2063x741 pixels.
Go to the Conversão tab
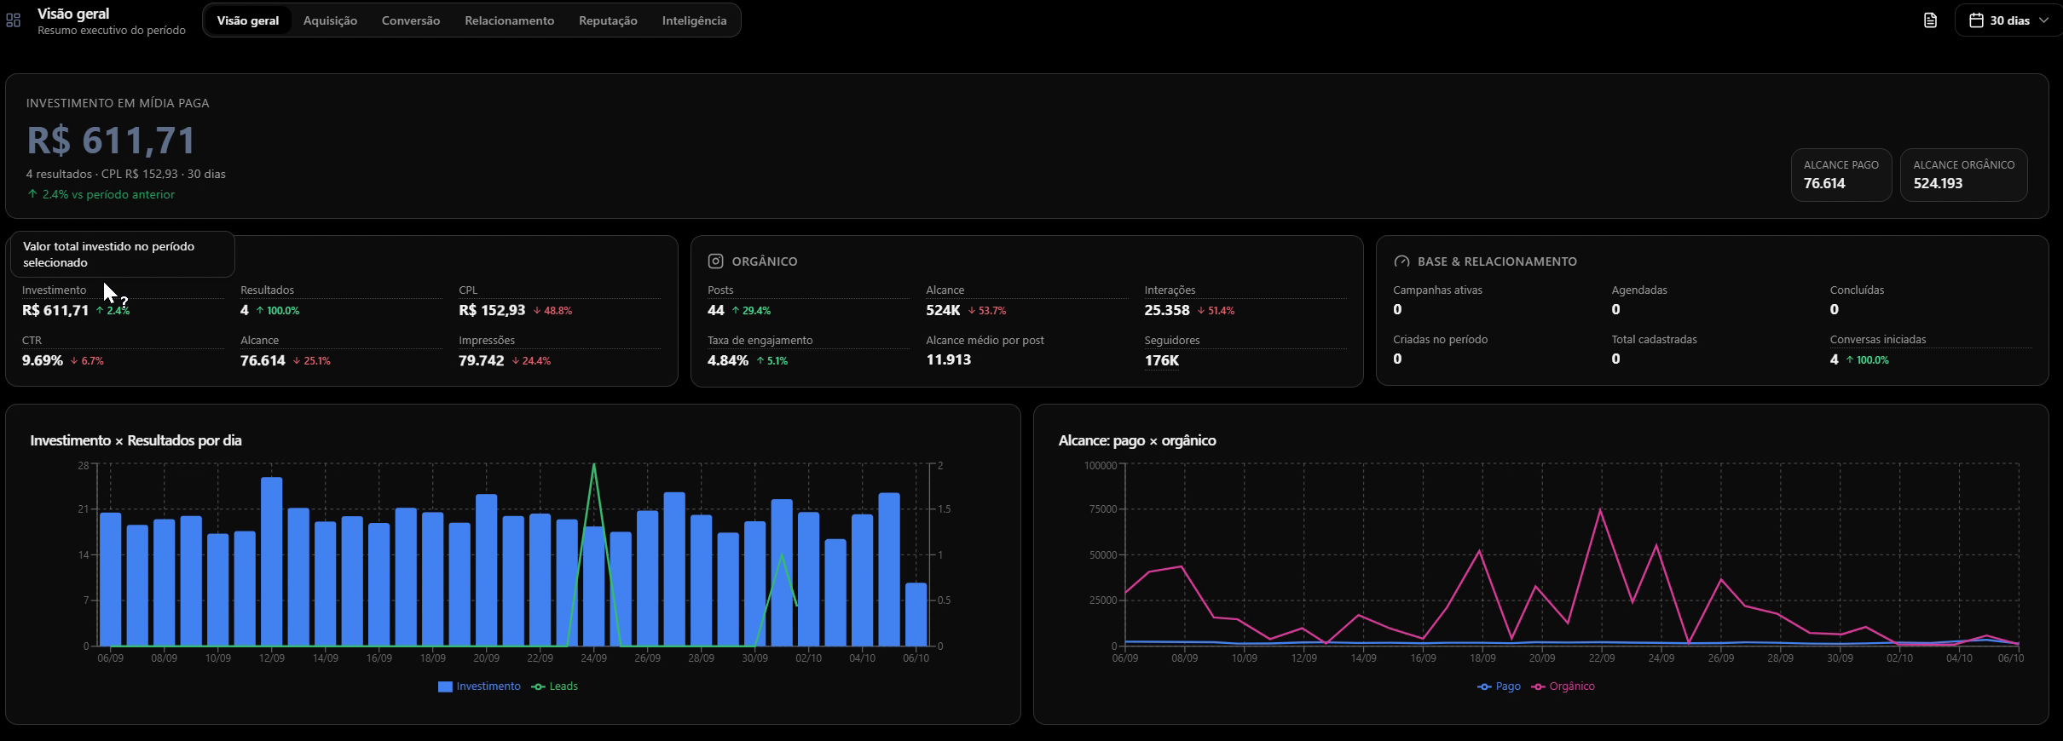(411, 20)
